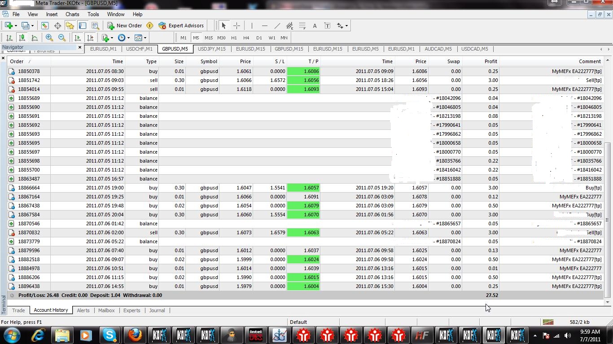
Task: Select the H4 timeframe button
Action: [246, 38]
